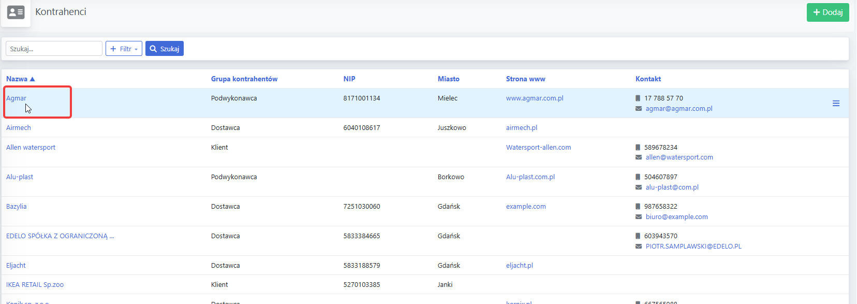
Task: Open the PIOTR.SAMPLAWSKI@EDELO.PL email link
Action: click(693, 247)
